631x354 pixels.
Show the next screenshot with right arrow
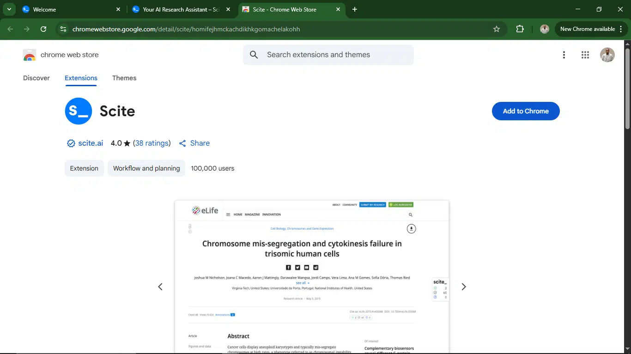click(464, 287)
